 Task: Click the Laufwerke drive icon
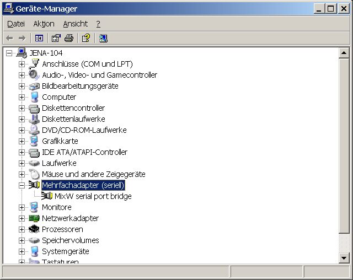[34, 163]
